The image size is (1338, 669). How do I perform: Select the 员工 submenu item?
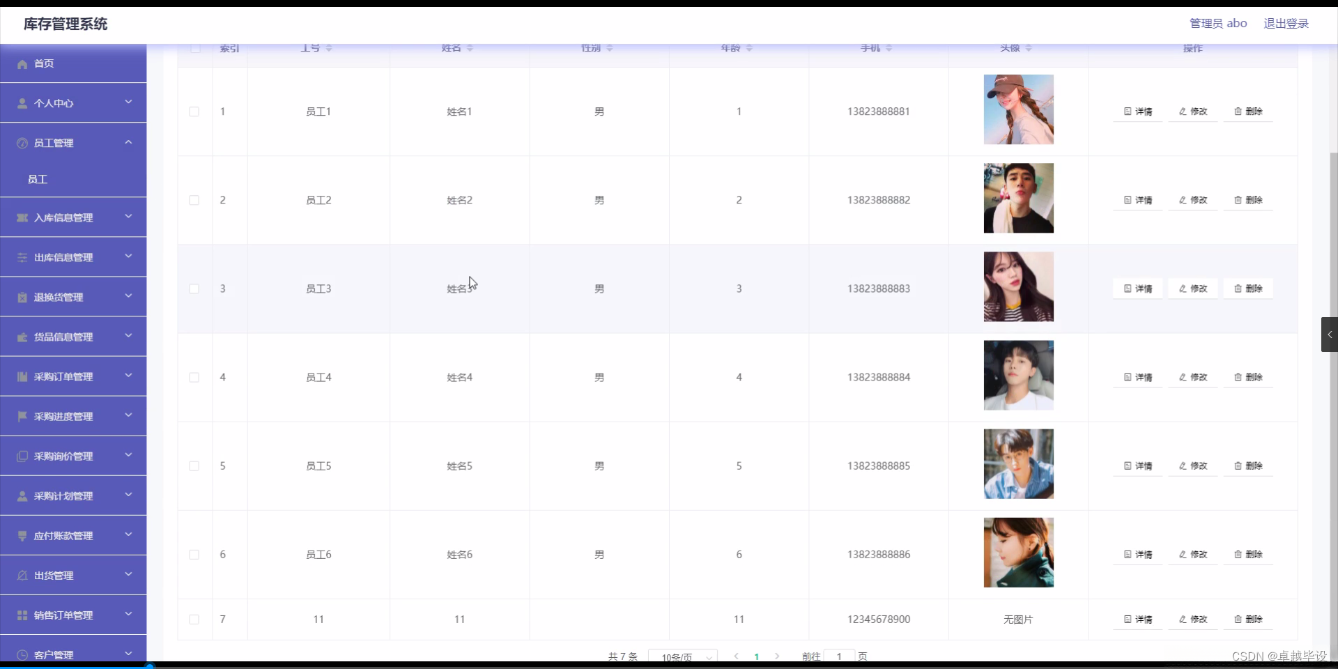38,179
